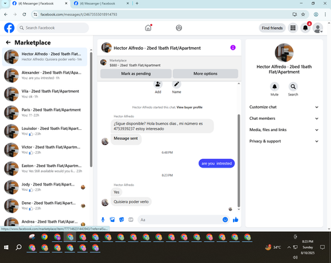Click the conversation list scrollbar
331x263 pixels.
(x=91, y=110)
